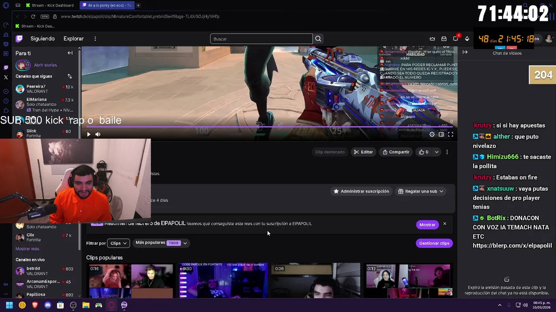This screenshot has width=556, height=312.
Task: Expand reactions chevron beside like
Action: tap(437, 152)
